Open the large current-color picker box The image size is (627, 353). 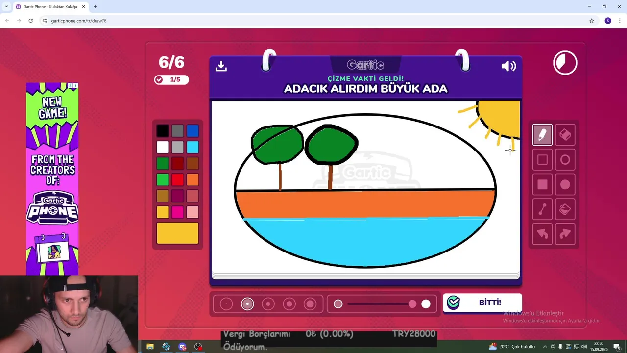[x=177, y=233]
